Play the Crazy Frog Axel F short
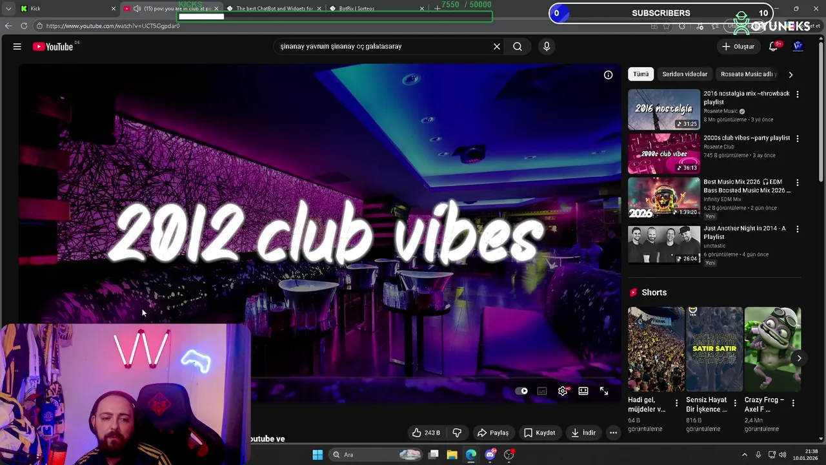Image resolution: width=826 pixels, height=465 pixels. point(772,349)
